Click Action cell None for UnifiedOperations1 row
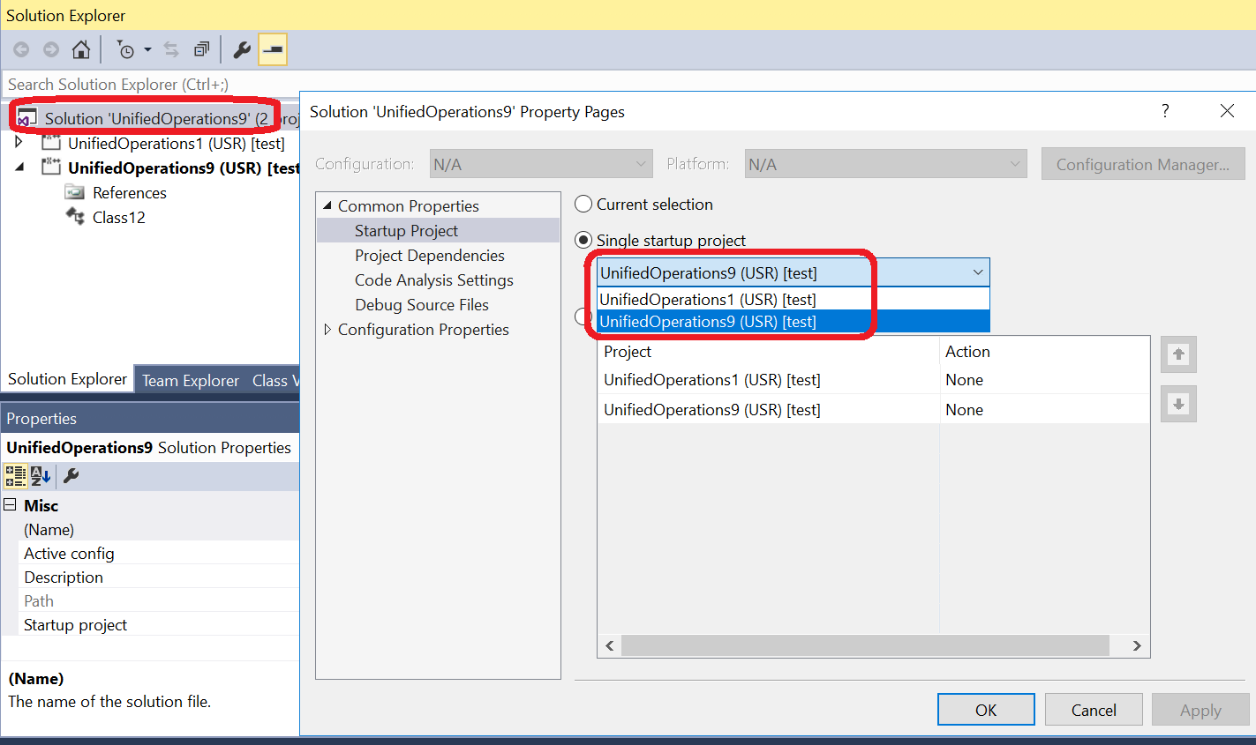1256x745 pixels. (x=964, y=380)
